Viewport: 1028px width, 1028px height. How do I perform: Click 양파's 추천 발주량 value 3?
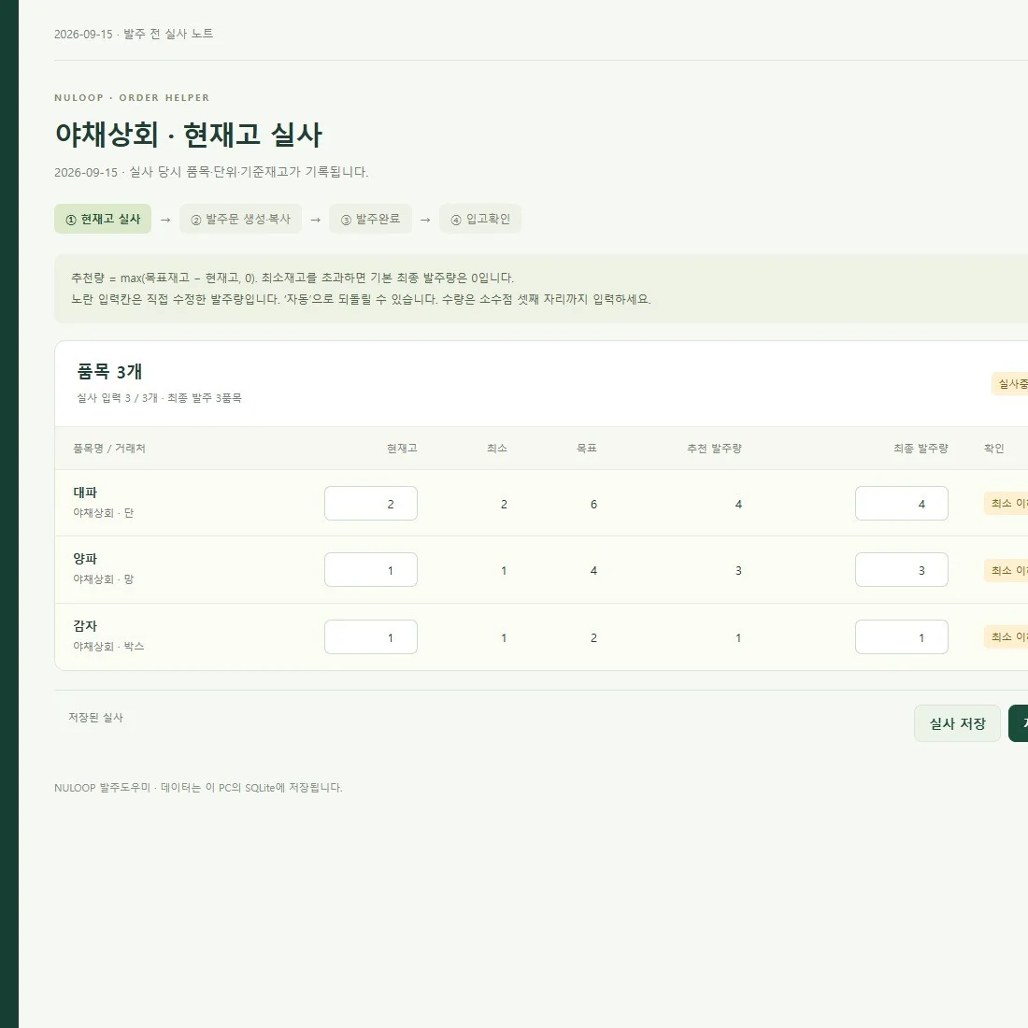pos(738,570)
